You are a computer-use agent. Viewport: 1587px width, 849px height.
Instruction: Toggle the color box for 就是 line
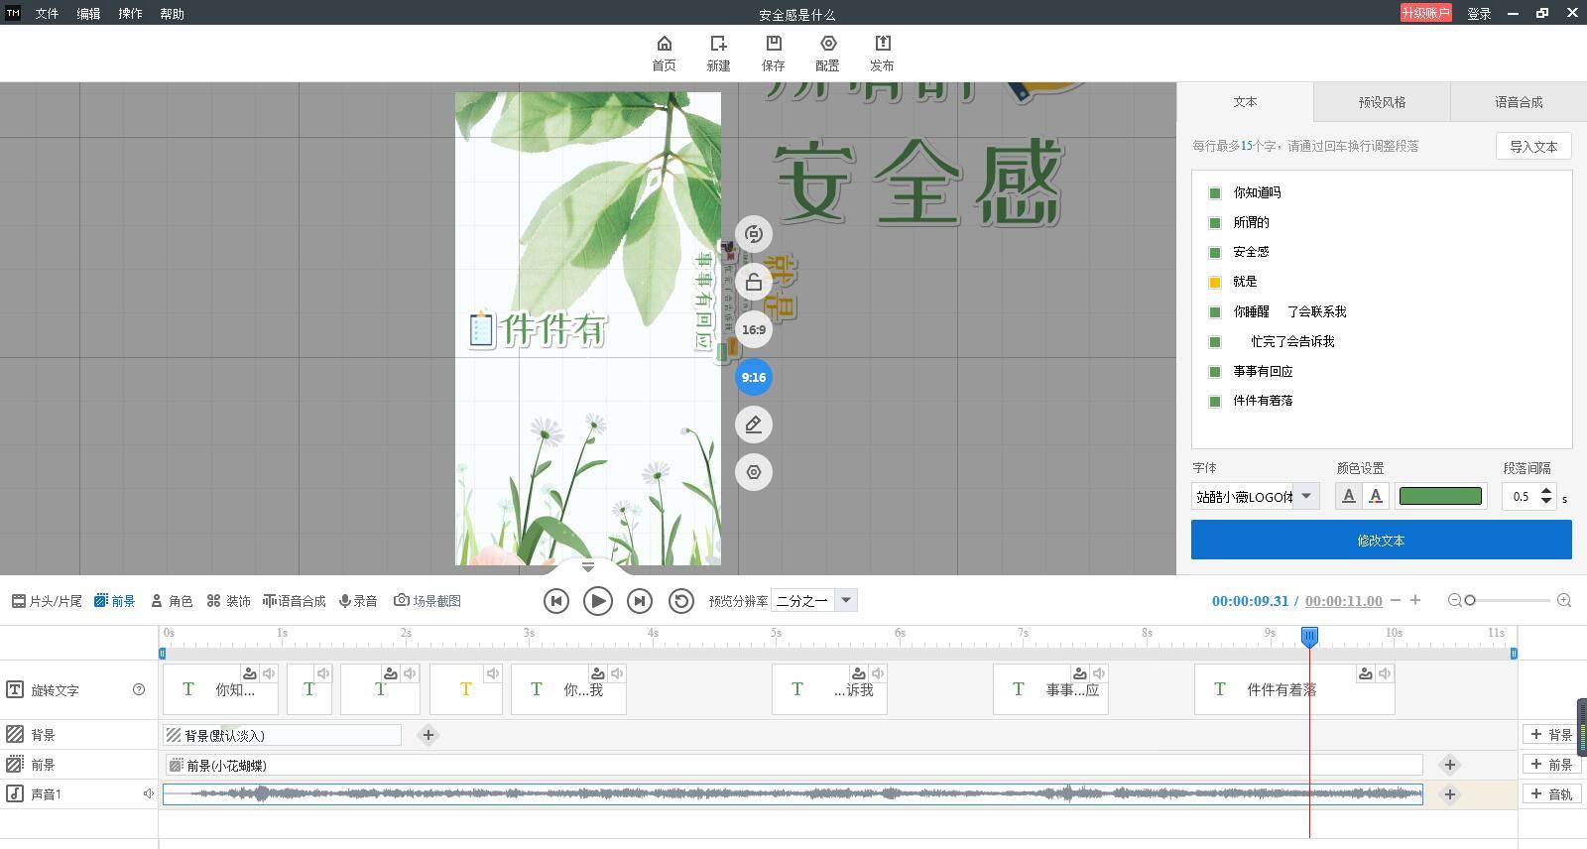pos(1214,282)
